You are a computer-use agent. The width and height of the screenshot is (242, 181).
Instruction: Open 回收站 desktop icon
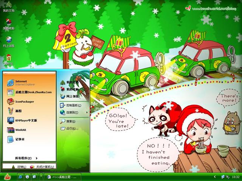point(9,60)
